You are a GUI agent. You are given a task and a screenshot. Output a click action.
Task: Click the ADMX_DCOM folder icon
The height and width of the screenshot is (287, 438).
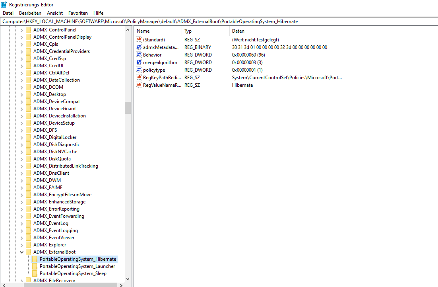pyautogui.click(x=28, y=87)
